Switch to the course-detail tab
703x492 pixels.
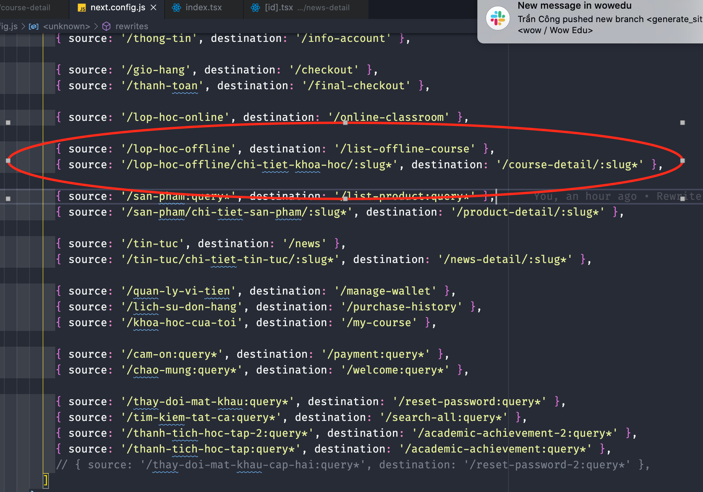point(26,8)
